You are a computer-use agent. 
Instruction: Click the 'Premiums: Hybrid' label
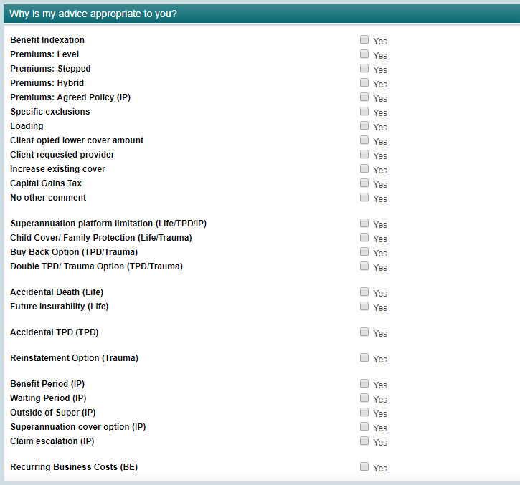47,83
